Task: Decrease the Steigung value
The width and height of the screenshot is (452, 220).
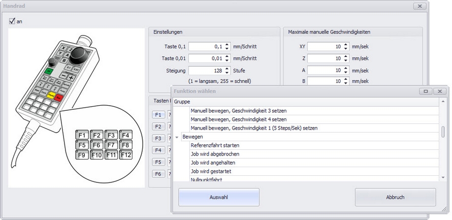Action: [x=227, y=73]
